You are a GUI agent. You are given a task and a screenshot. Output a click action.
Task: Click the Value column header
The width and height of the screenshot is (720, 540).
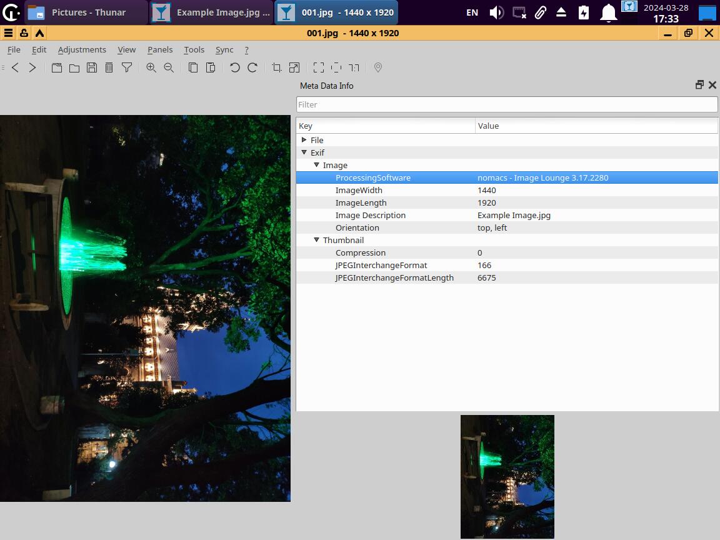(596, 126)
